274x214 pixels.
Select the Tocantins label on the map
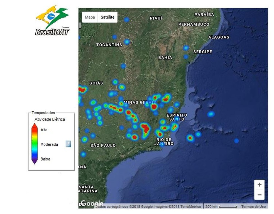(109, 45)
